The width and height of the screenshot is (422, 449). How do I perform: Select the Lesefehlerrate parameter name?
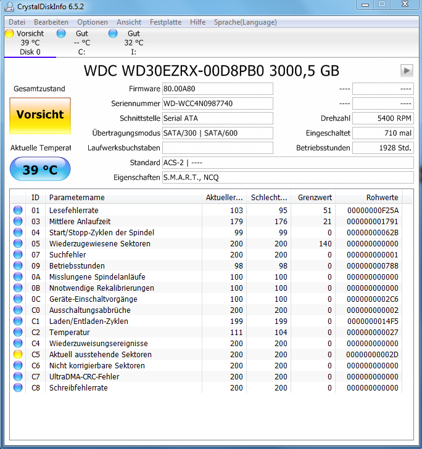tap(74, 211)
